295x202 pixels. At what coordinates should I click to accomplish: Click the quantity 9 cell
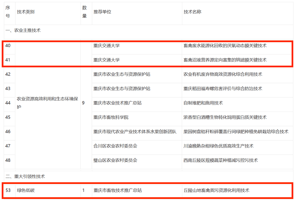(x=84, y=102)
